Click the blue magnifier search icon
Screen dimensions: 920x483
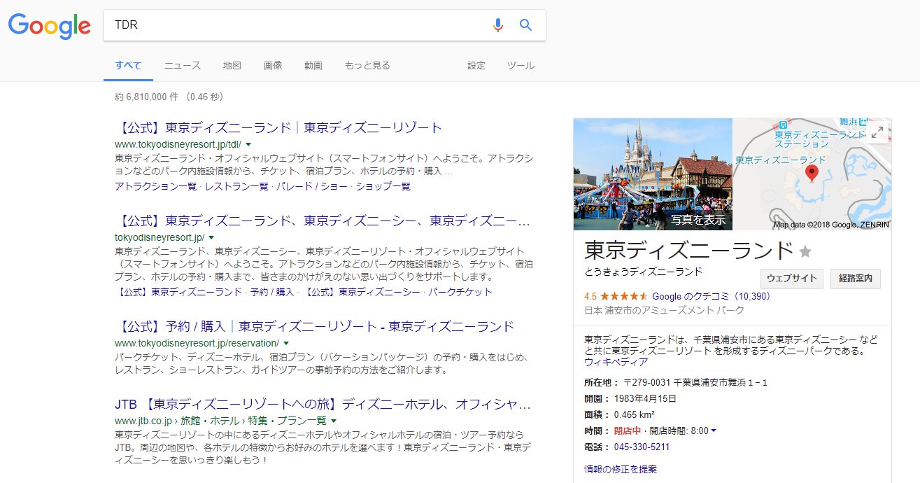click(525, 25)
